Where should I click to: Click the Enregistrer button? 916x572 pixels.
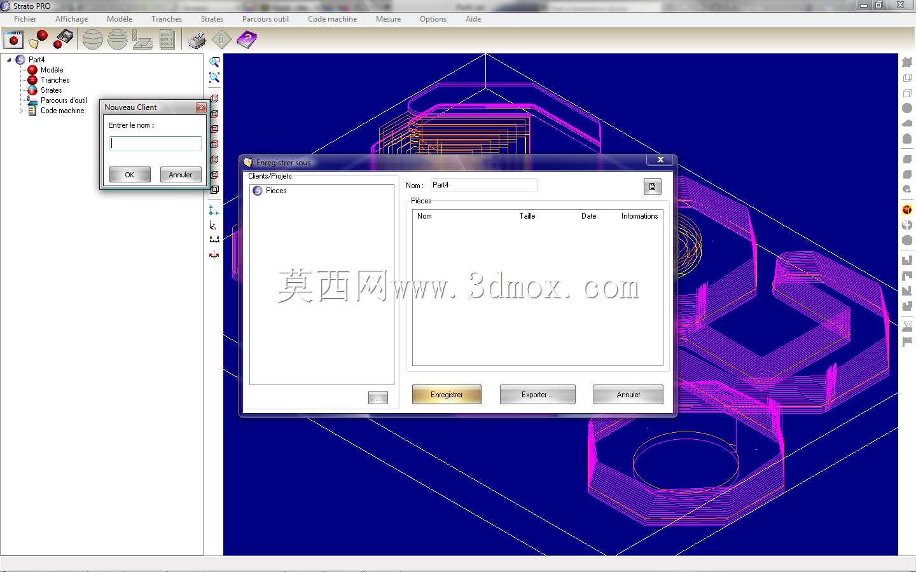tap(447, 395)
